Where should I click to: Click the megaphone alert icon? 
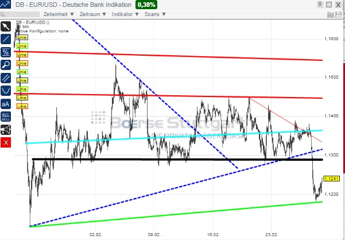tap(6, 129)
